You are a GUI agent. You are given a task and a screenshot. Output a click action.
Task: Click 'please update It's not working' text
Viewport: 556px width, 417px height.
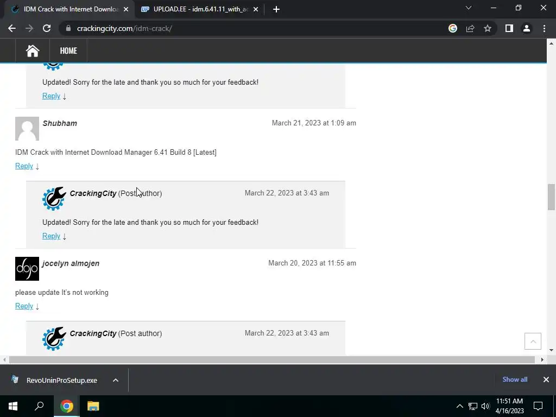coord(62,293)
